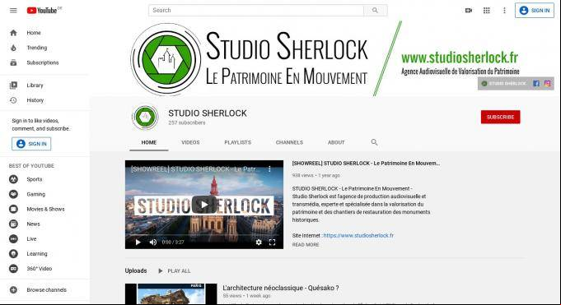Open the hamburger guide menu
This screenshot has height=305, width=561.
(13, 11)
